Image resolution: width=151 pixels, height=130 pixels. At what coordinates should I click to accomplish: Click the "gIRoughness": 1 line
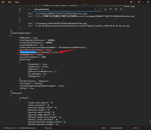pyautogui.click(x=36, y=76)
